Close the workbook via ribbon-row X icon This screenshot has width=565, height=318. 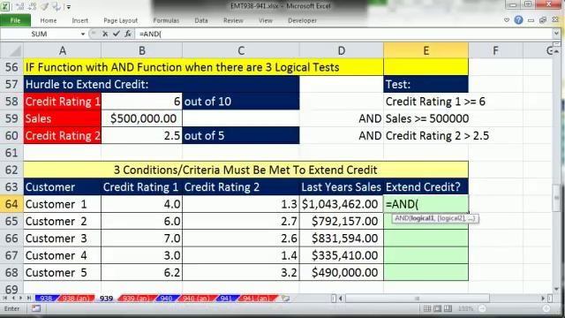[555, 20]
